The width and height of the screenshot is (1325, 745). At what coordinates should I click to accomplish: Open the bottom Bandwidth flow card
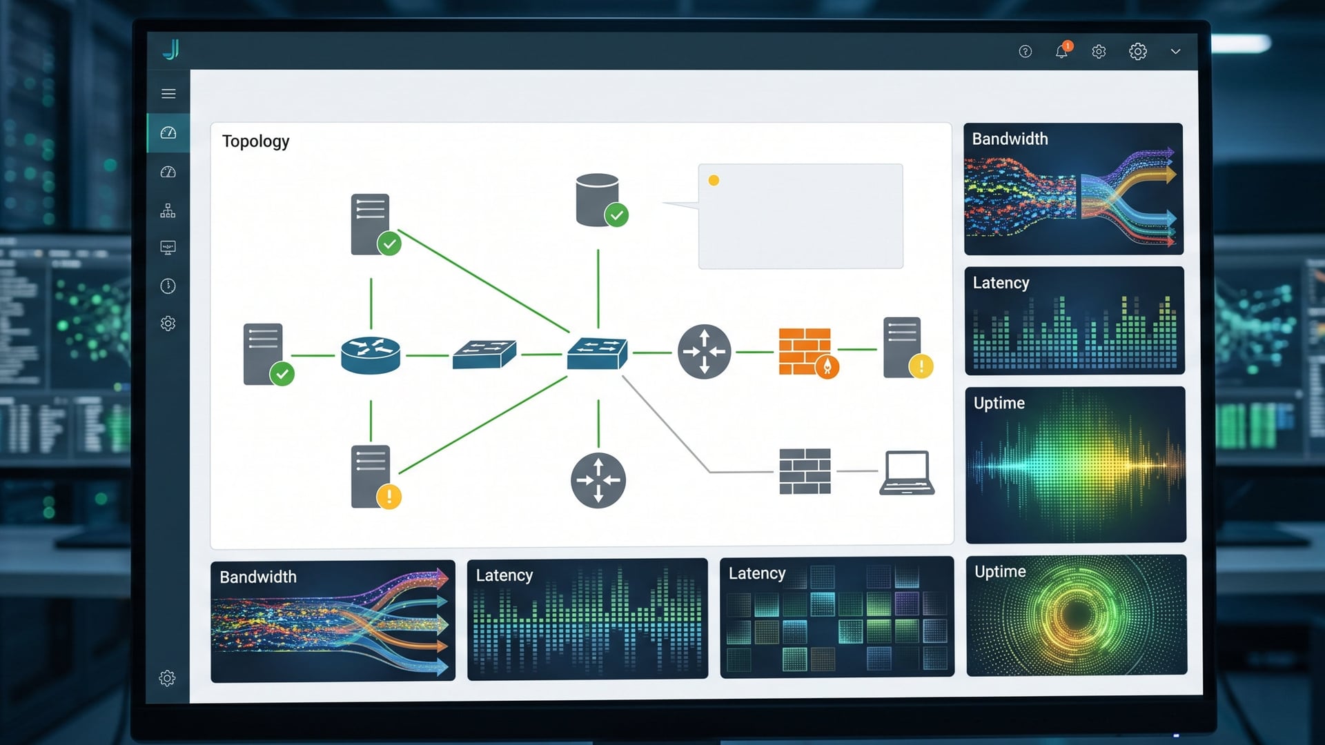333,621
